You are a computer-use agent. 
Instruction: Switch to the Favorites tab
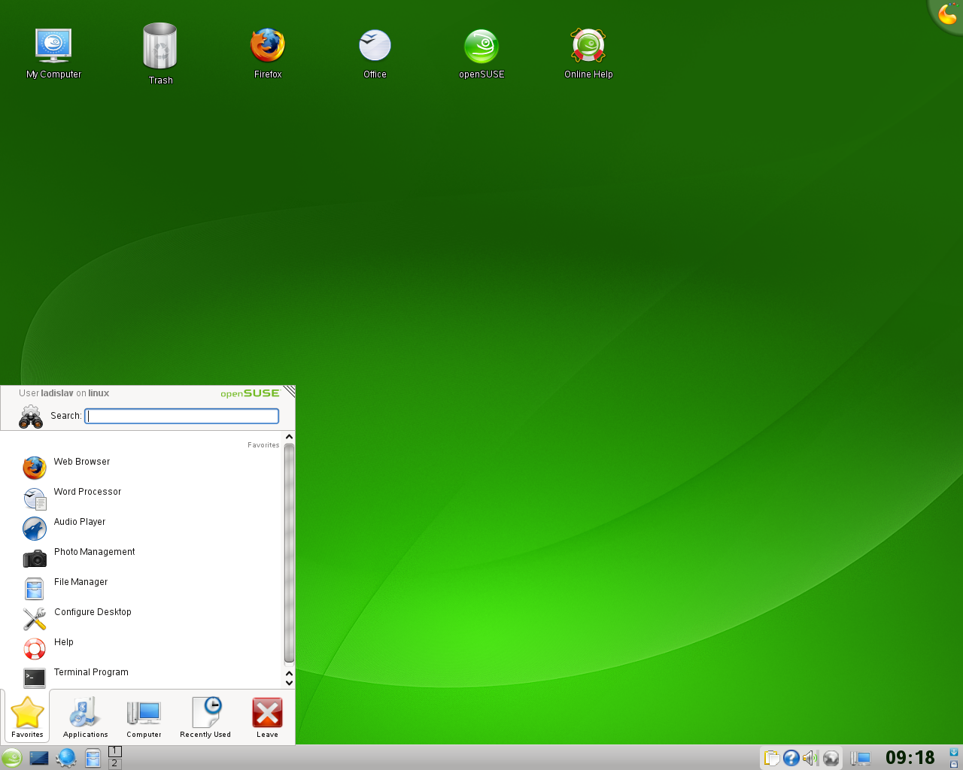[x=27, y=717]
